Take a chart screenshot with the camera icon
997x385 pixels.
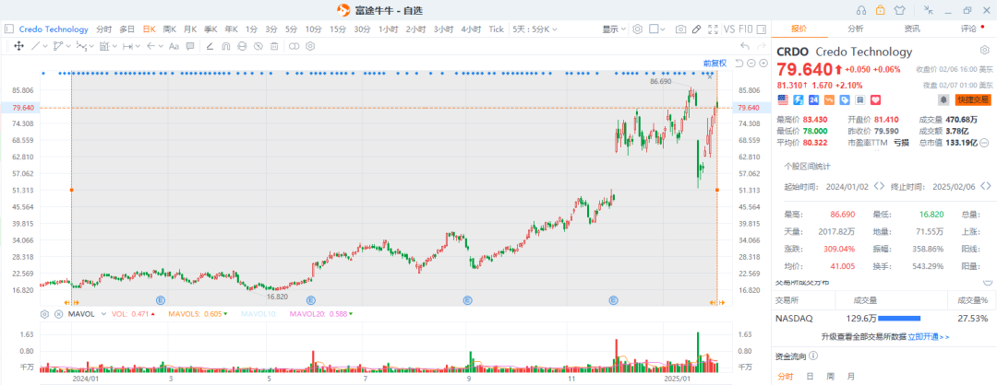(x=680, y=29)
